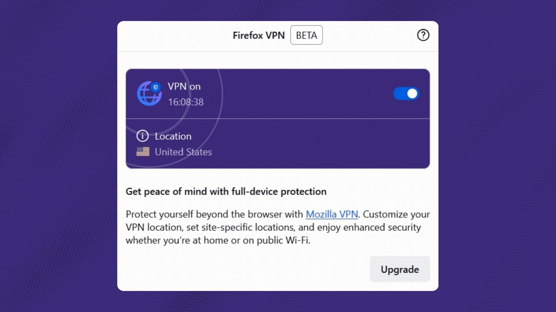Screen dimensions: 556x312
Task: Click the globe VPN status icon
Action: click(x=149, y=93)
